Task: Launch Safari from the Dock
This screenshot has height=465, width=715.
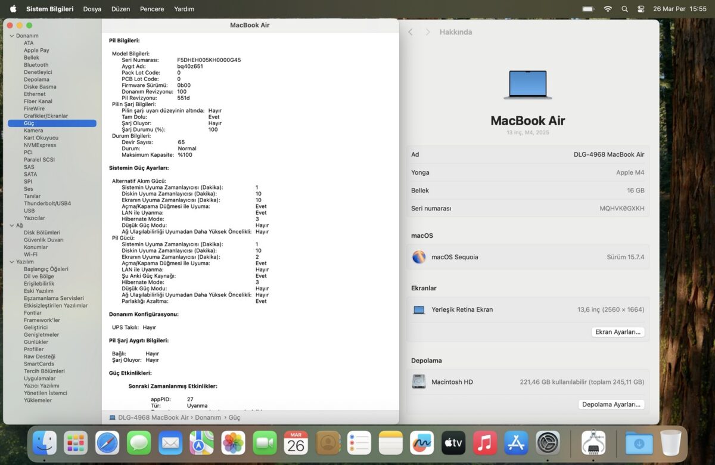Action: click(107, 443)
